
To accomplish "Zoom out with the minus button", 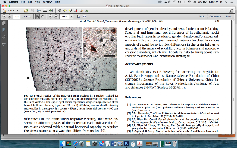I will click(x=50, y=16).
